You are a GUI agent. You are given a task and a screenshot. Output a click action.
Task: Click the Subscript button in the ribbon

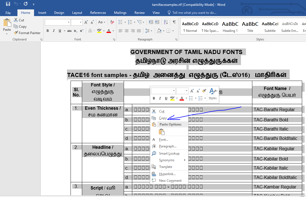76,31
